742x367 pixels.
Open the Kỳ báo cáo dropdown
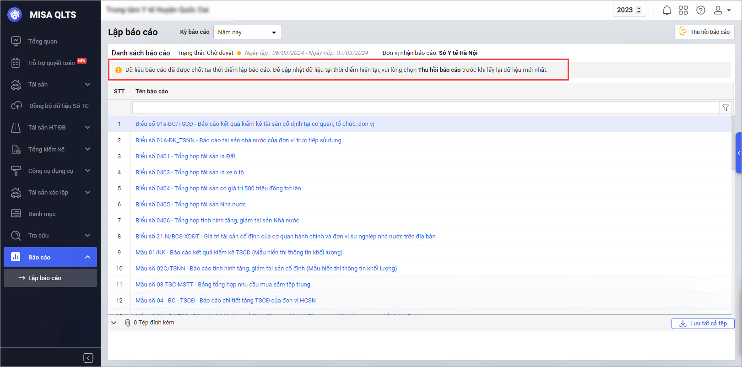tap(247, 32)
